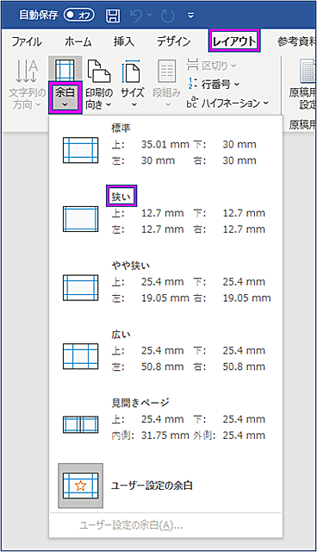Select ユーザー設定の余白 star icon
Screen dimensions: 317x552
click(x=80, y=486)
